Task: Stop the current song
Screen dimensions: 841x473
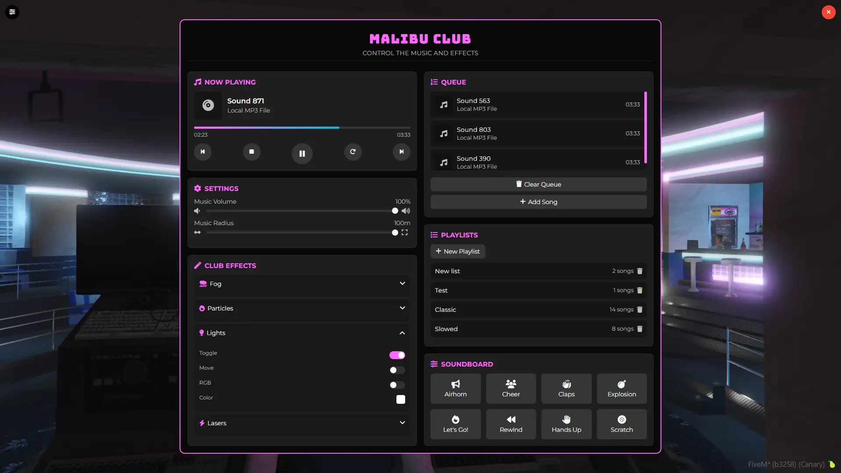Action: 252,152
